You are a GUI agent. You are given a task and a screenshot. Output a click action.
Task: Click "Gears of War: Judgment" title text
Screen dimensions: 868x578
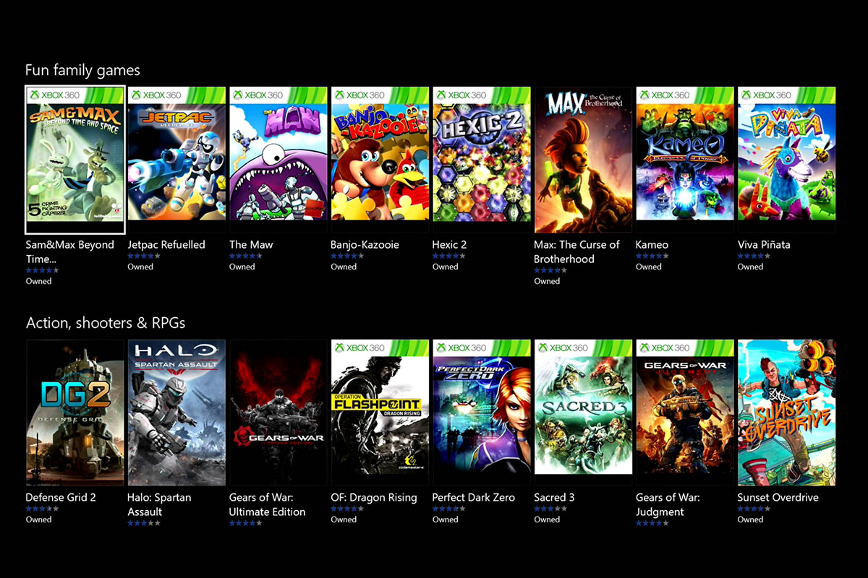pyautogui.click(x=668, y=504)
